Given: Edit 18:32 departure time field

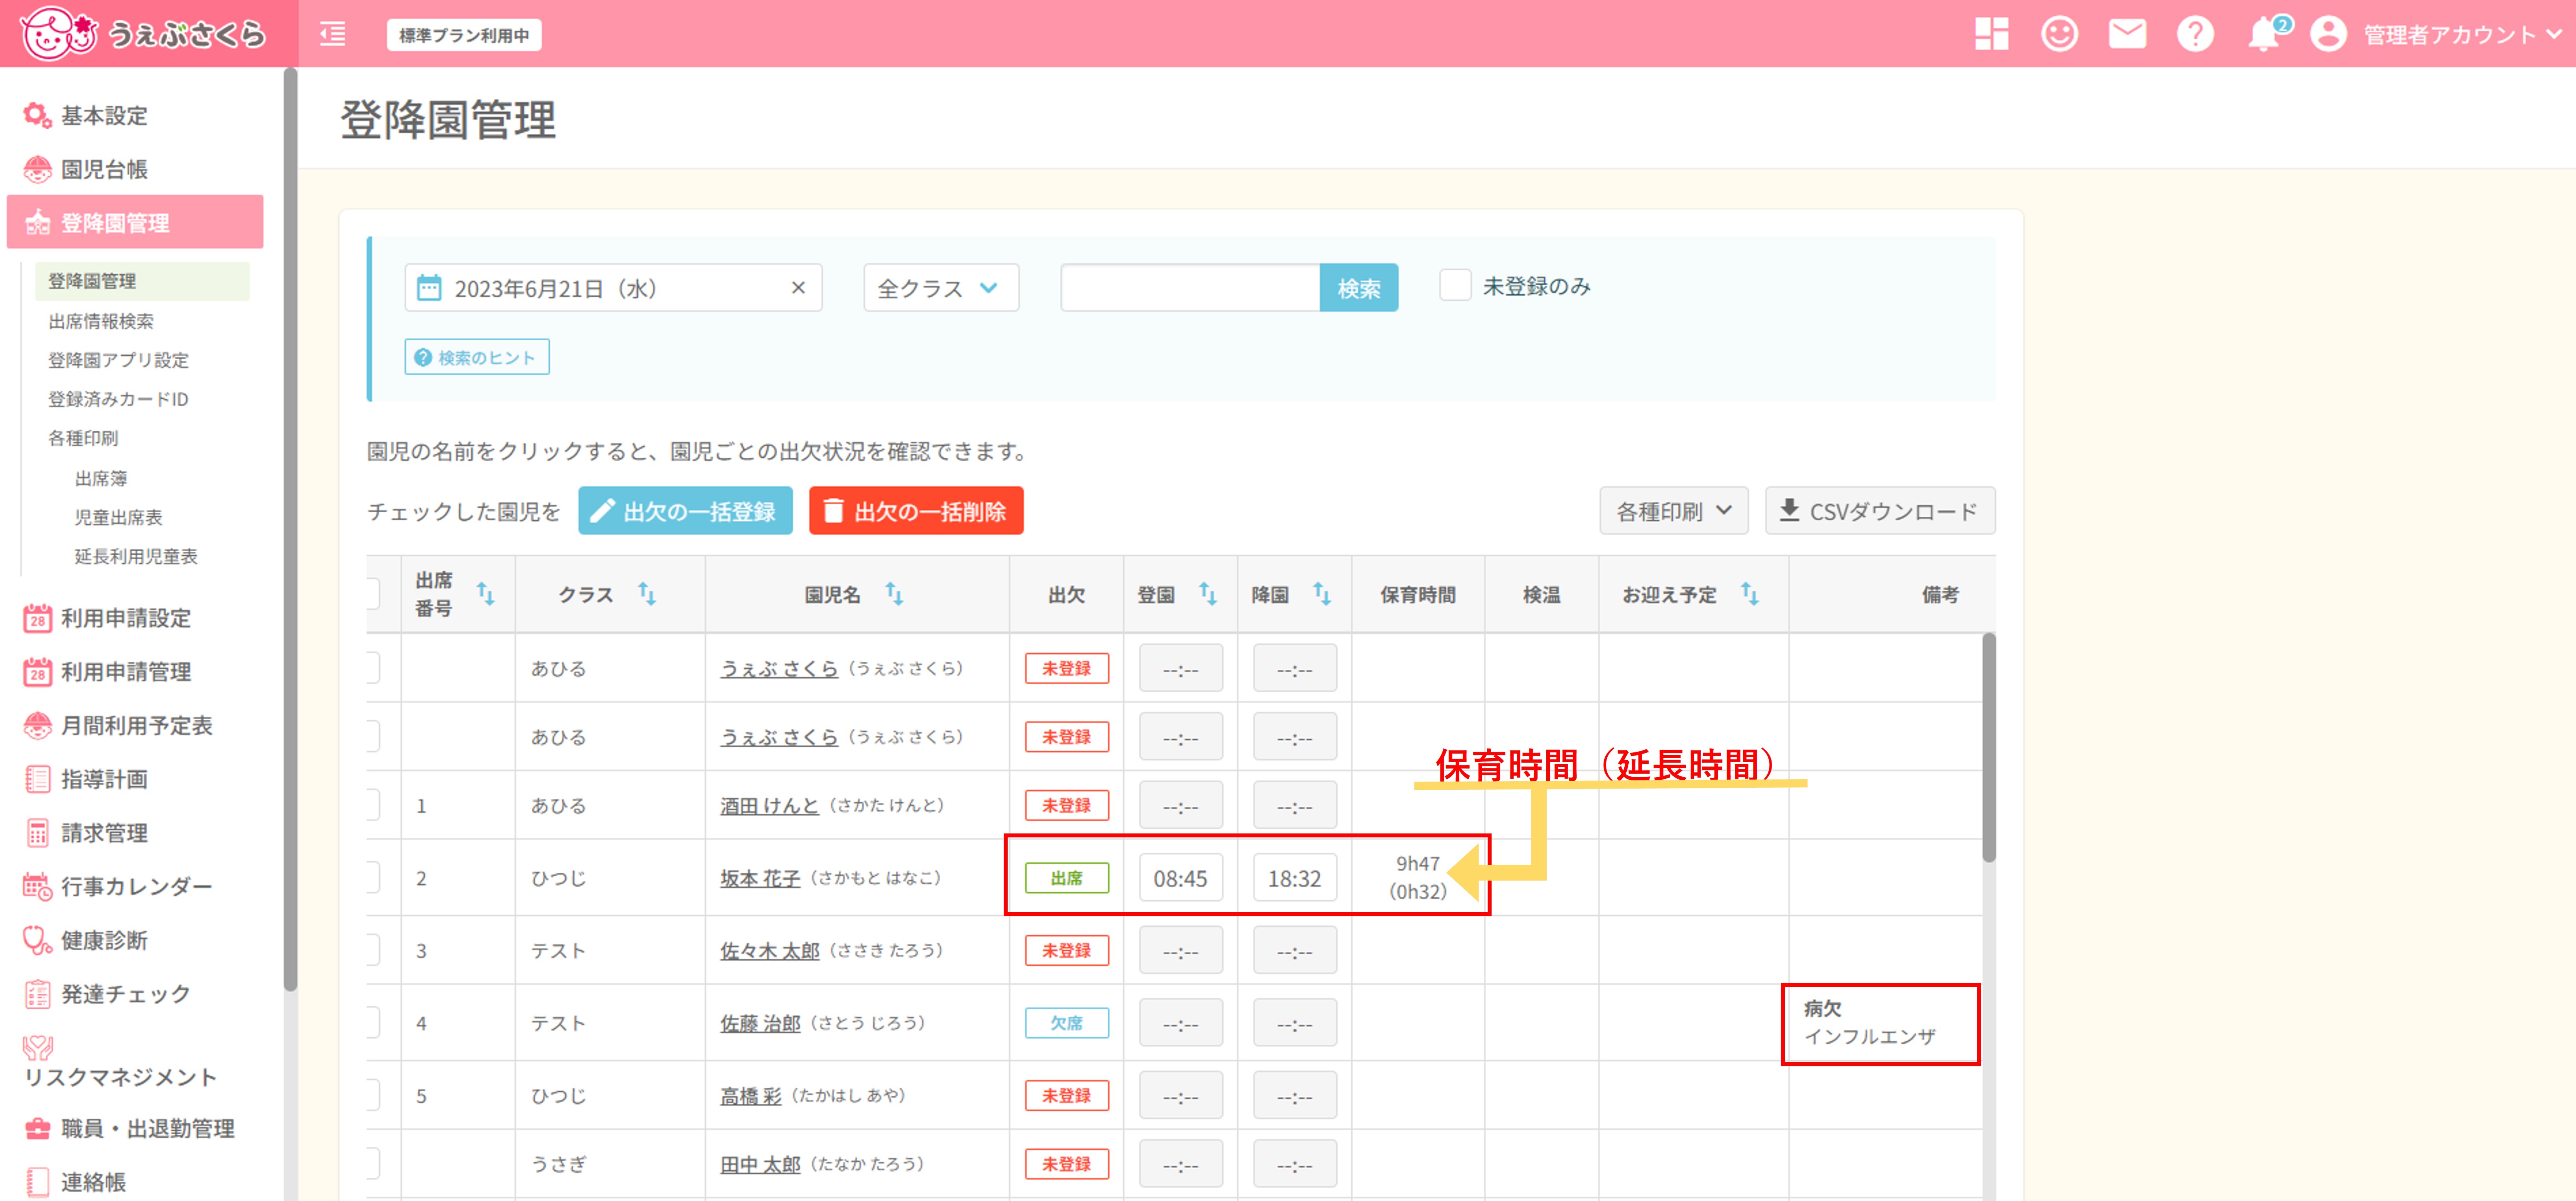Looking at the screenshot, I should 1295,878.
